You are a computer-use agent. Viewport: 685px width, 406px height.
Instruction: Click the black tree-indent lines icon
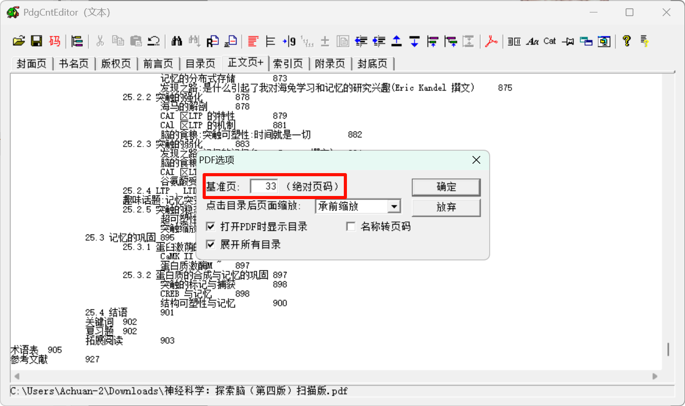271,41
